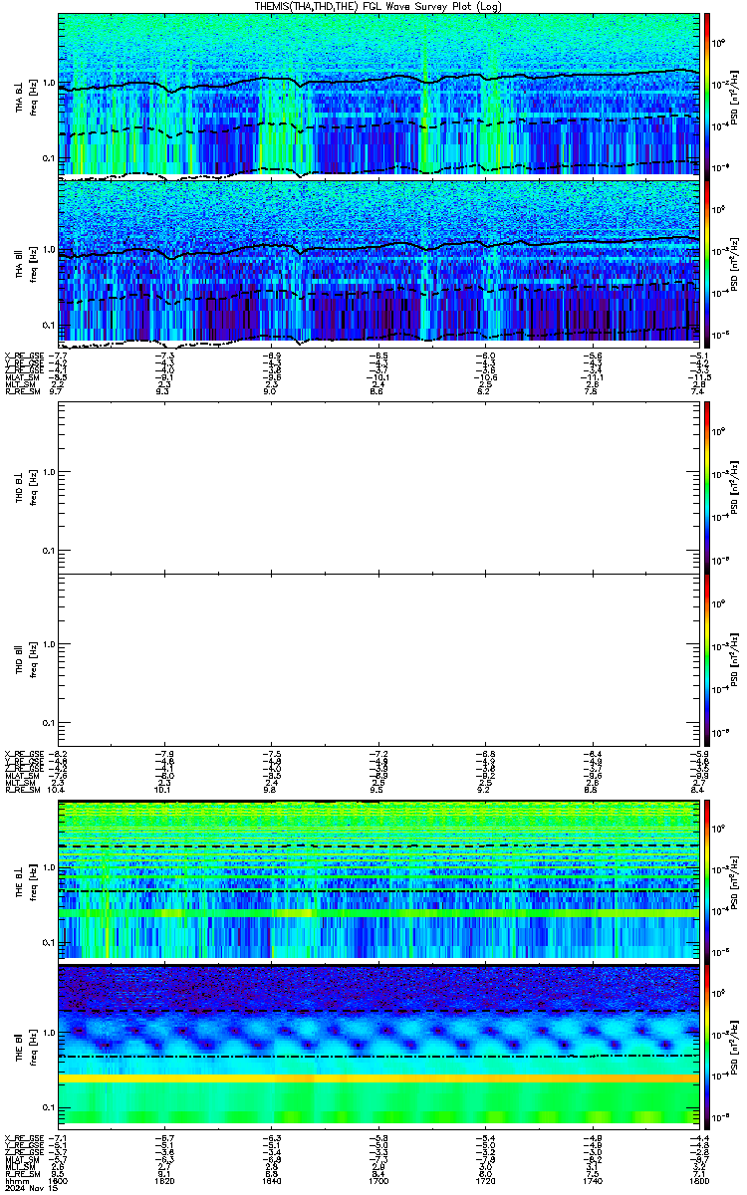Click the R_RE_SM value 9.7 under THA

point(58,393)
